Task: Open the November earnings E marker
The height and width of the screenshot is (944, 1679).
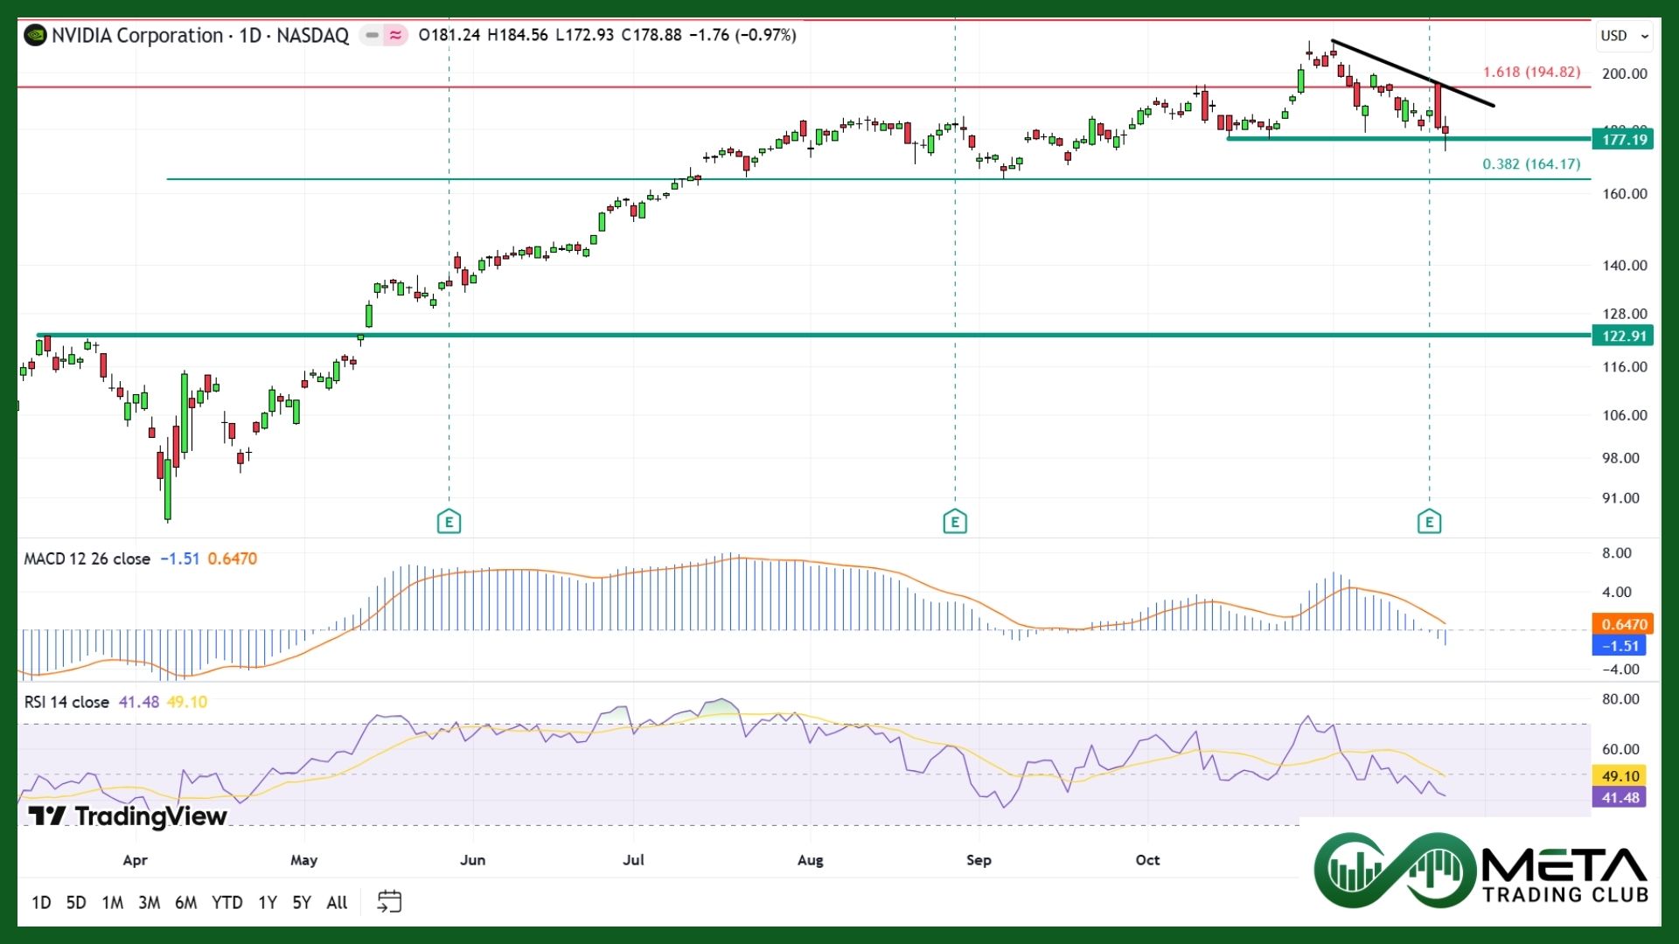Action: pyautogui.click(x=1429, y=523)
